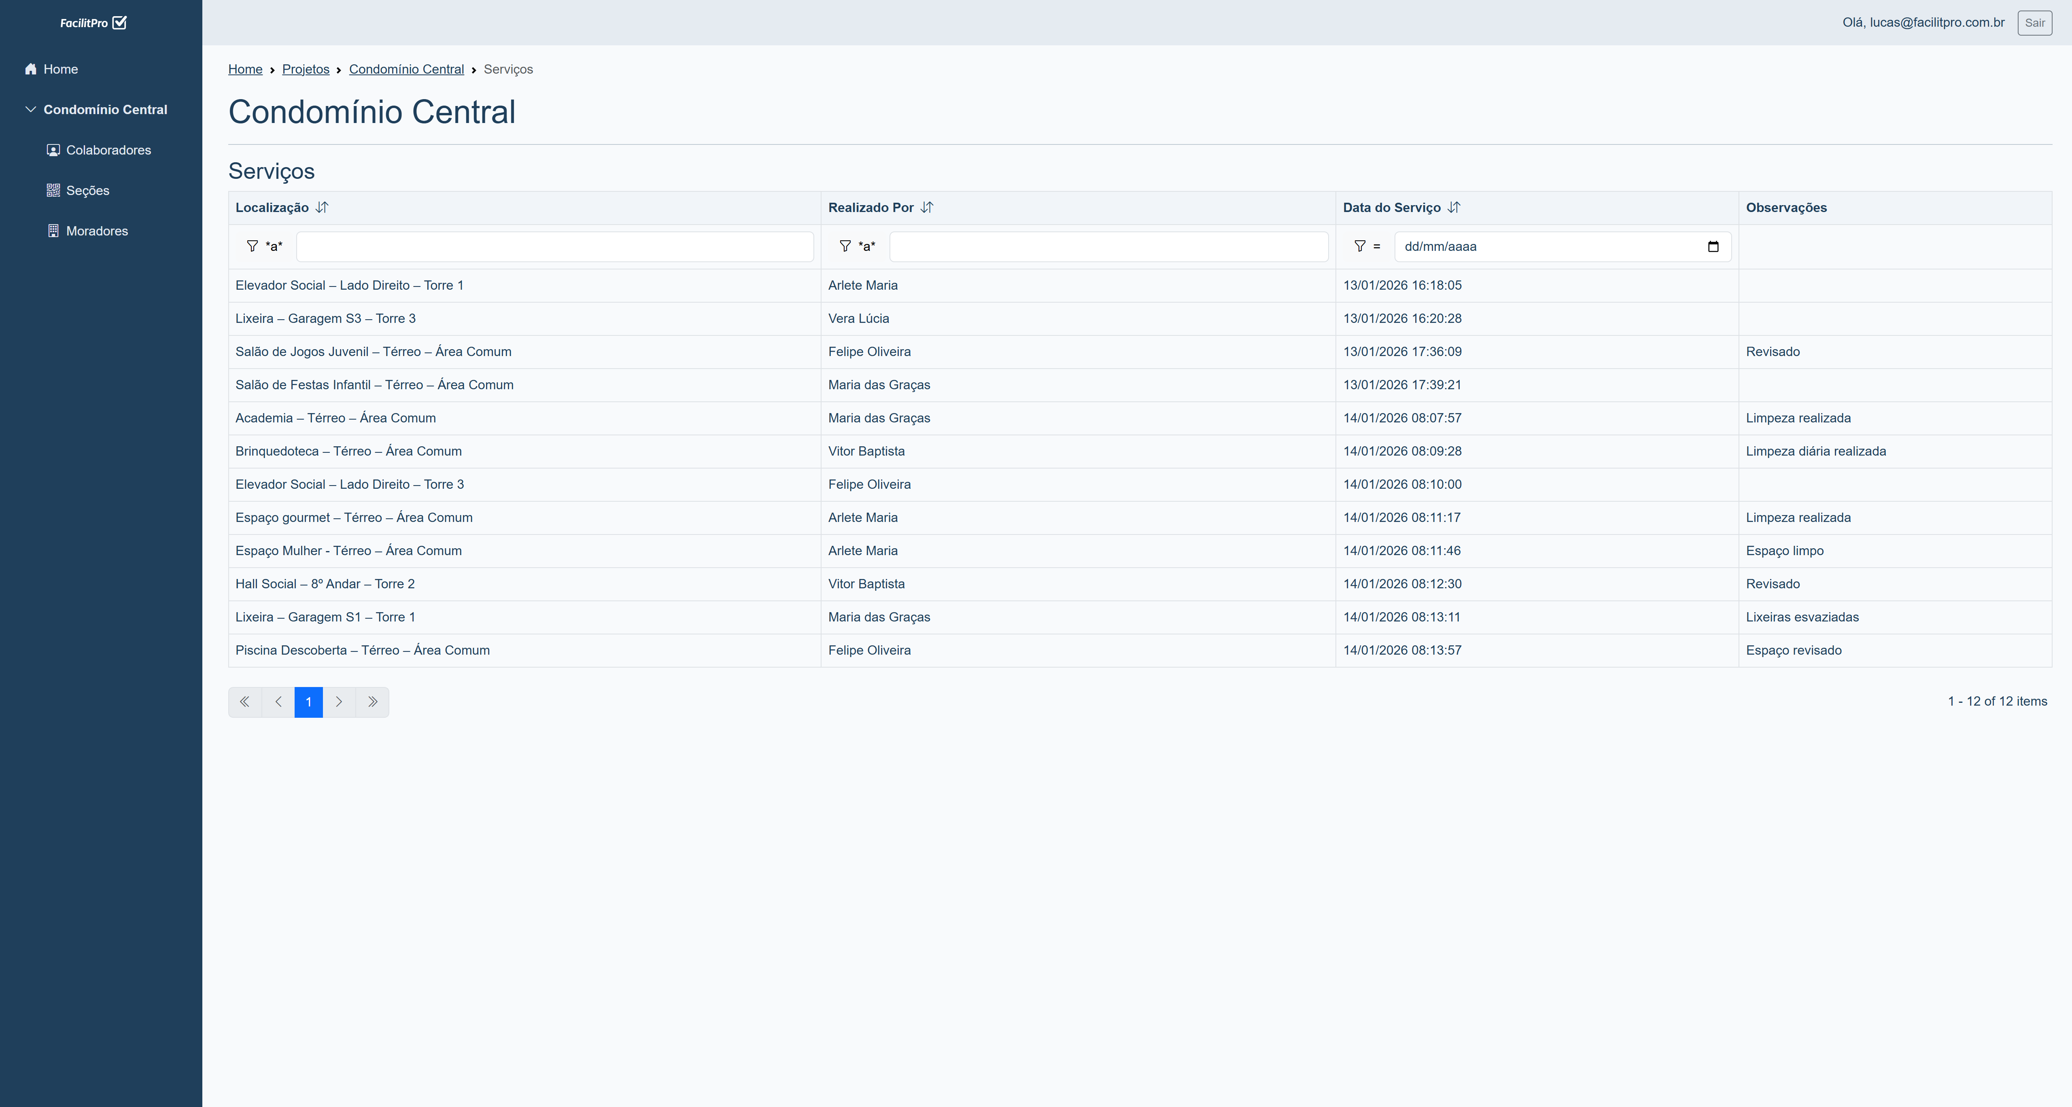Viewport: 2072px width, 1107px height.
Task: Sort table by Realizado Por column
Action: click(927, 208)
